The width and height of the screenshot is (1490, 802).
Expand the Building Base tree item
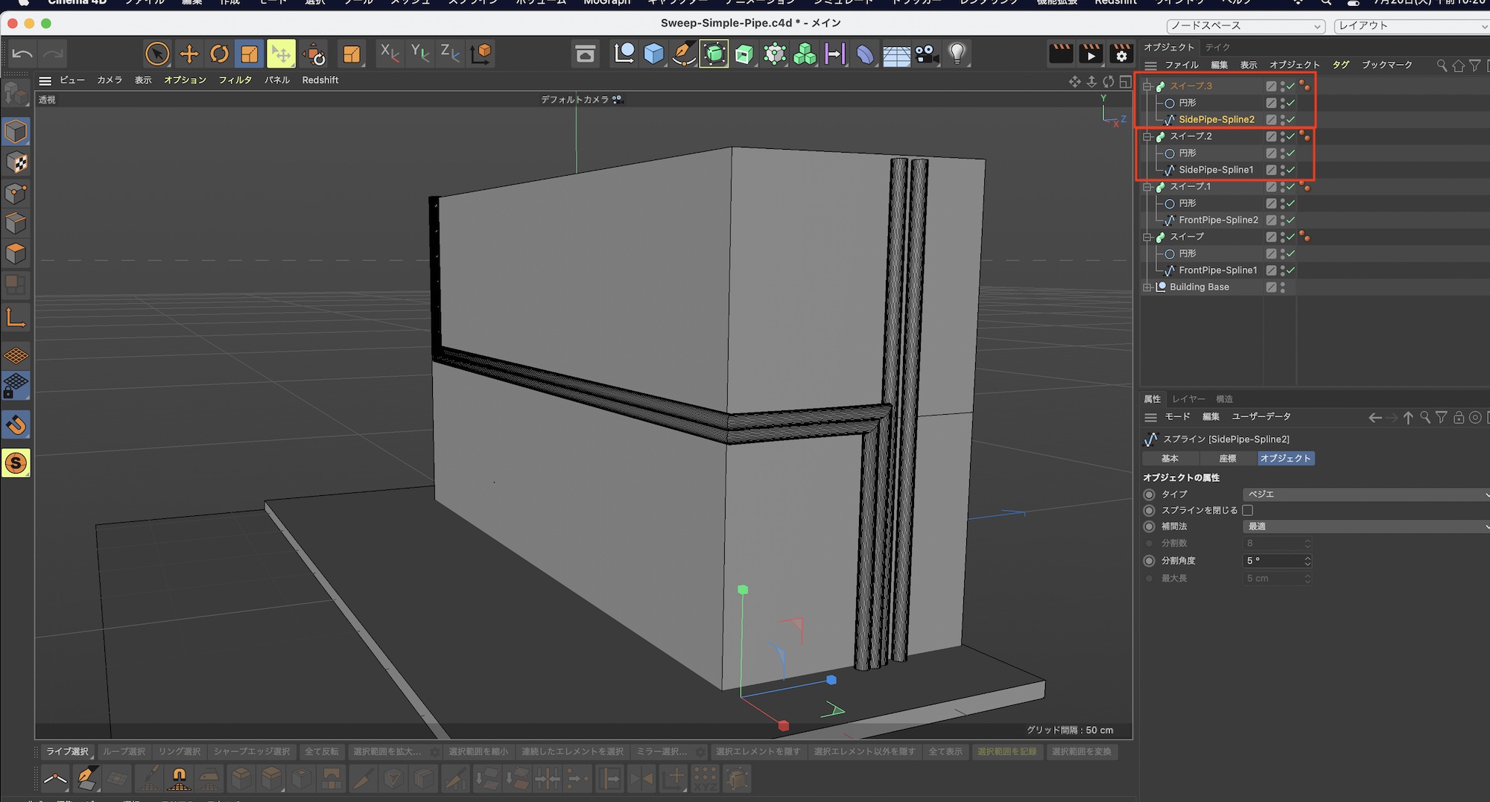point(1147,287)
